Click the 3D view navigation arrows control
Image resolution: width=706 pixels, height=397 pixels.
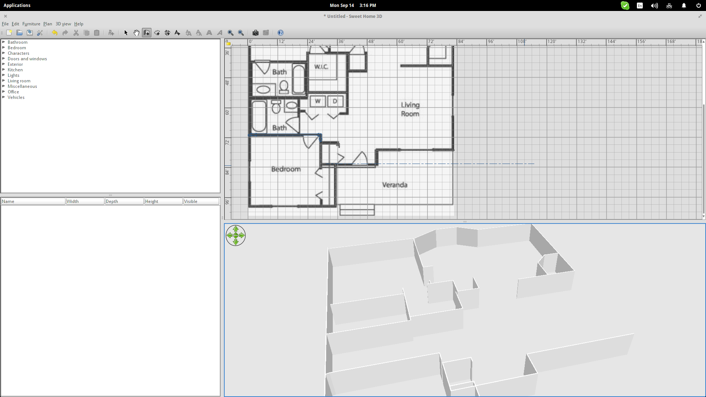click(x=236, y=235)
